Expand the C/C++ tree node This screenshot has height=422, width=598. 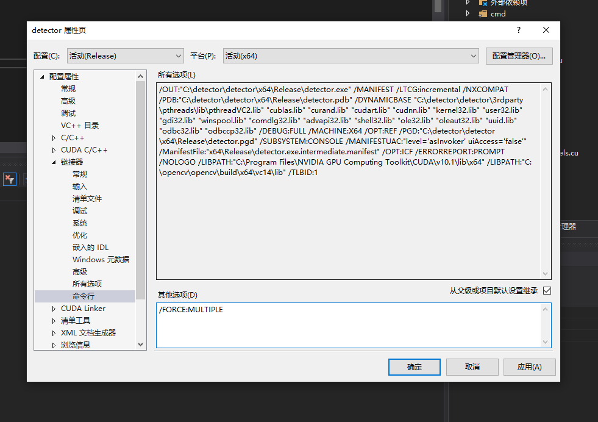54,138
